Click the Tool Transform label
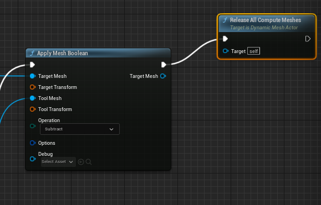Image resolution: width=321 pixels, height=205 pixels. (x=55, y=109)
